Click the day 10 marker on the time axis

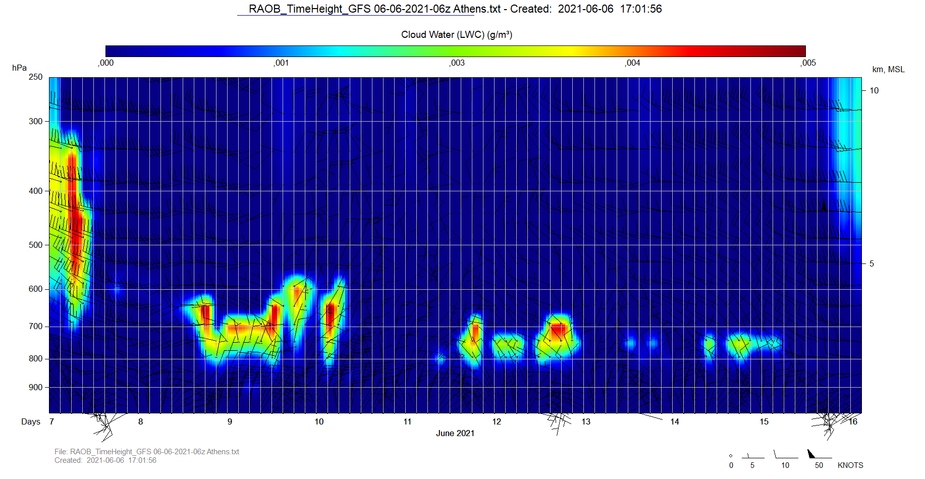click(x=319, y=422)
